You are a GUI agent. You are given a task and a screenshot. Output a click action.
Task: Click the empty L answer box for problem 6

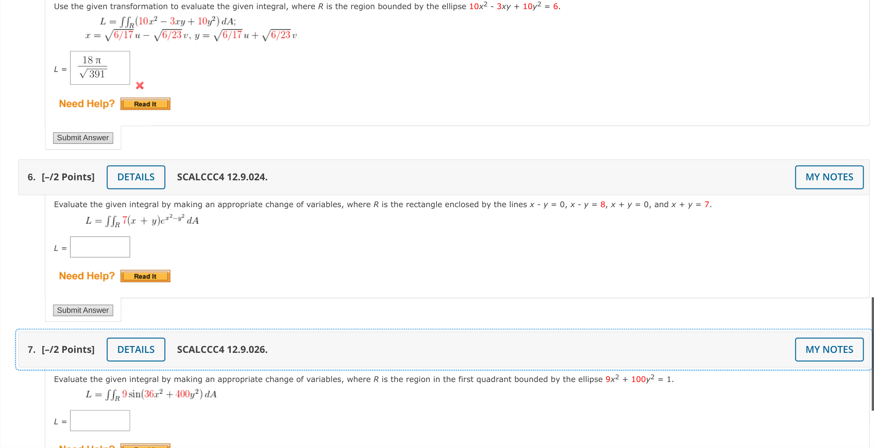click(100, 246)
